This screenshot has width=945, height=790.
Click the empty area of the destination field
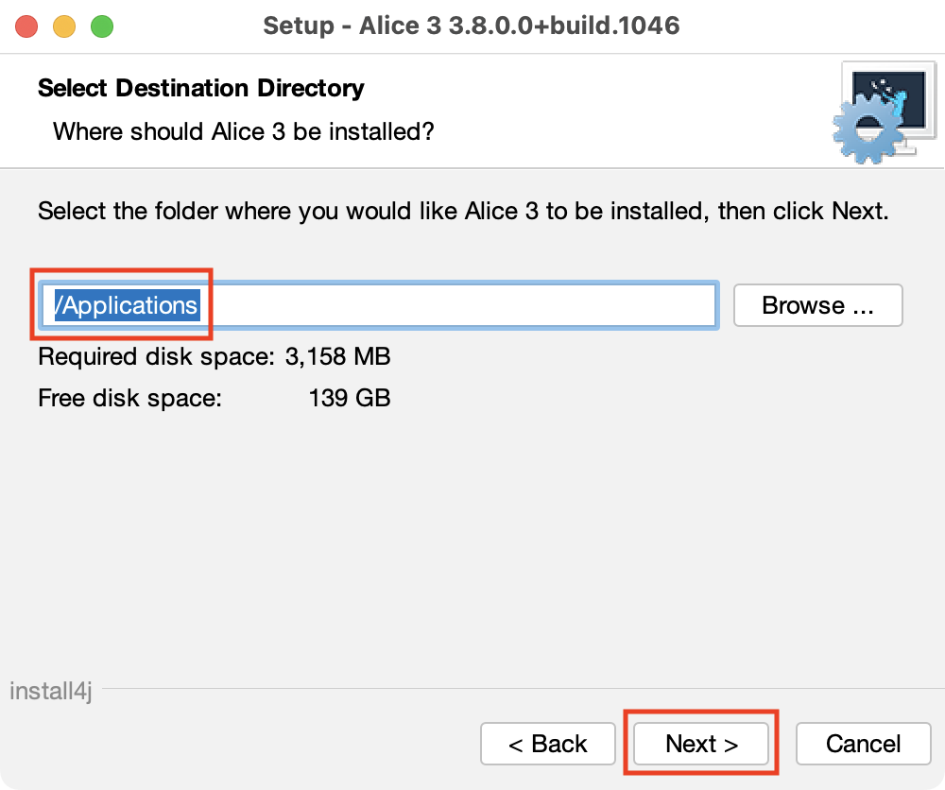(x=454, y=305)
